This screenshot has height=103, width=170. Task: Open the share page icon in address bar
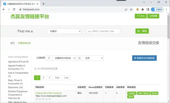[126, 10]
